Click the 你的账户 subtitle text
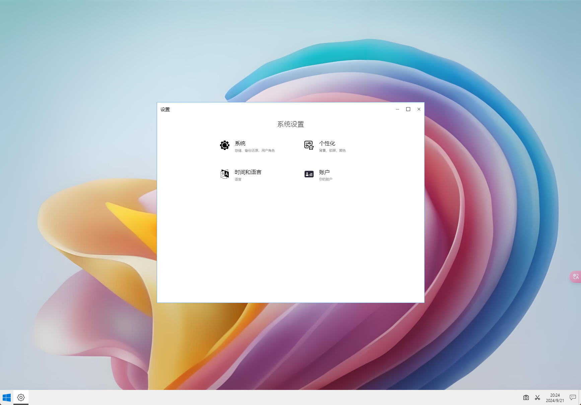 point(326,179)
